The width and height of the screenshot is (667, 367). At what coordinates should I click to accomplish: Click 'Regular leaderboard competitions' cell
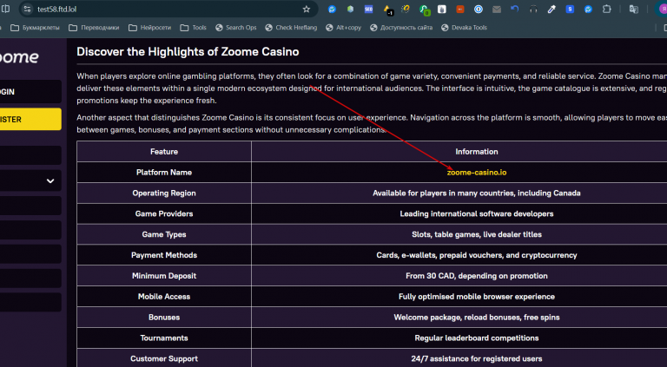[x=459, y=338]
